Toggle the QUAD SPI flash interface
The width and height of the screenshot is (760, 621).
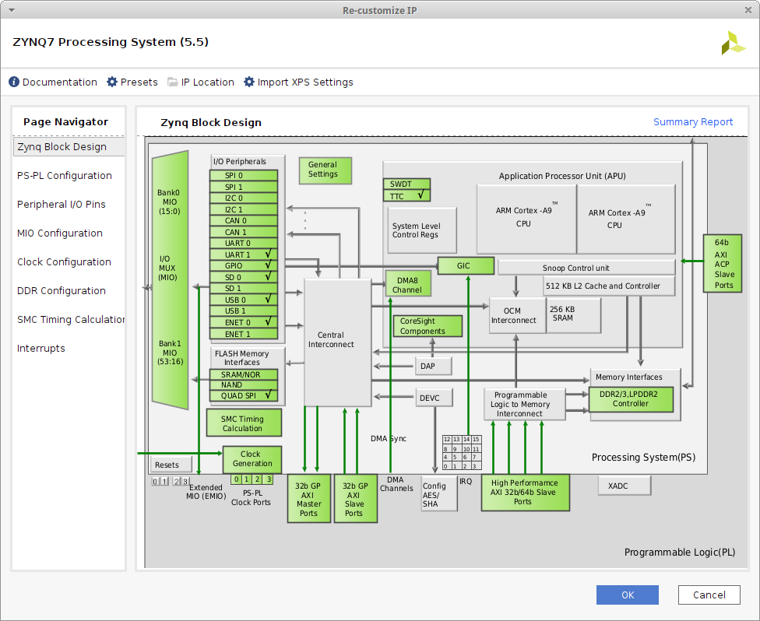244,395
